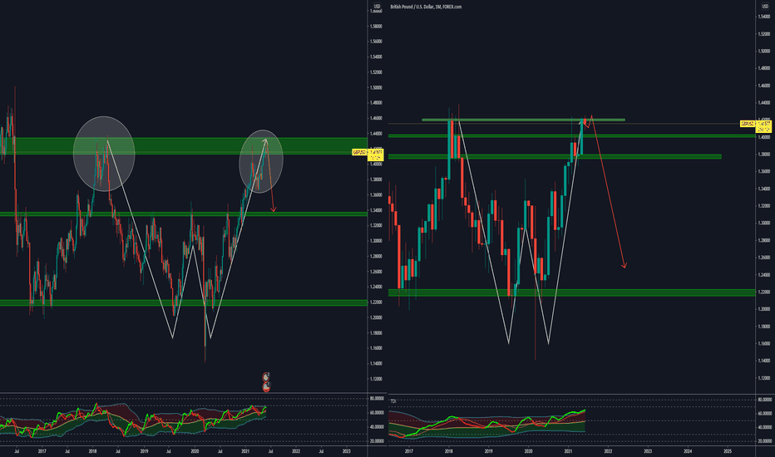Viewport: 775px width, 457px height.
Task: Click the 2021 date label on left chart
Action: tap(245, 451)
